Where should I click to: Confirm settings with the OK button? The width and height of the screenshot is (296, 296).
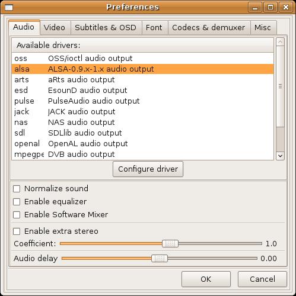[x=206, y=279]
